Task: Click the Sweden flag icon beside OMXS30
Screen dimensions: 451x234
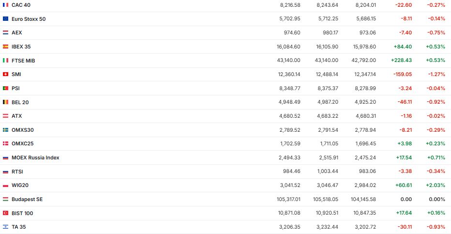Action: 5,130
